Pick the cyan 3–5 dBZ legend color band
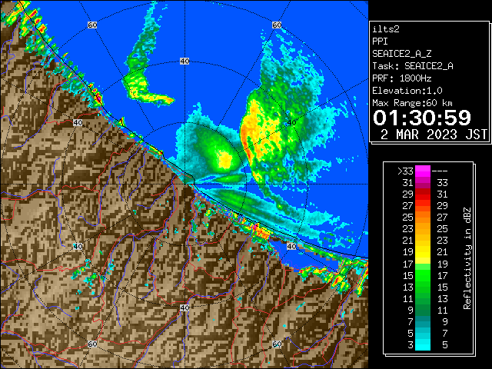The image size is (492, 369). tap(423, 344)
